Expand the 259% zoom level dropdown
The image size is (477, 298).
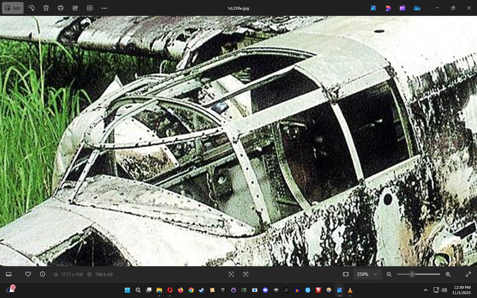click(x=367, y=274)
